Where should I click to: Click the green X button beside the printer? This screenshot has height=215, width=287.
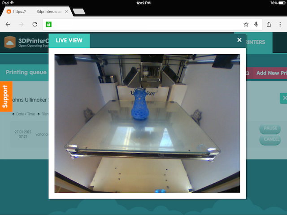(283, 98)
